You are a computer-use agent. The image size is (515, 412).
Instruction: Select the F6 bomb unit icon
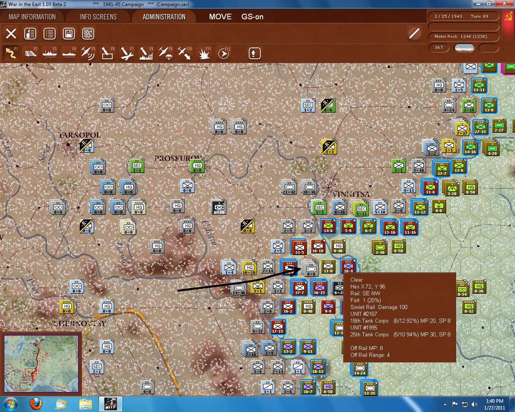pyautogui.click(x=107, y=53)
